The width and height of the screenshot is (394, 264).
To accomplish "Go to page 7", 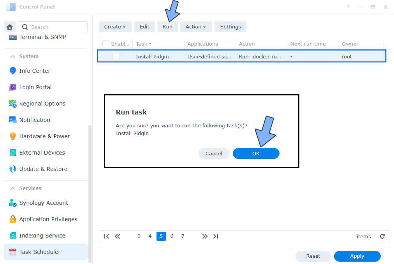I will coord(183,236).
